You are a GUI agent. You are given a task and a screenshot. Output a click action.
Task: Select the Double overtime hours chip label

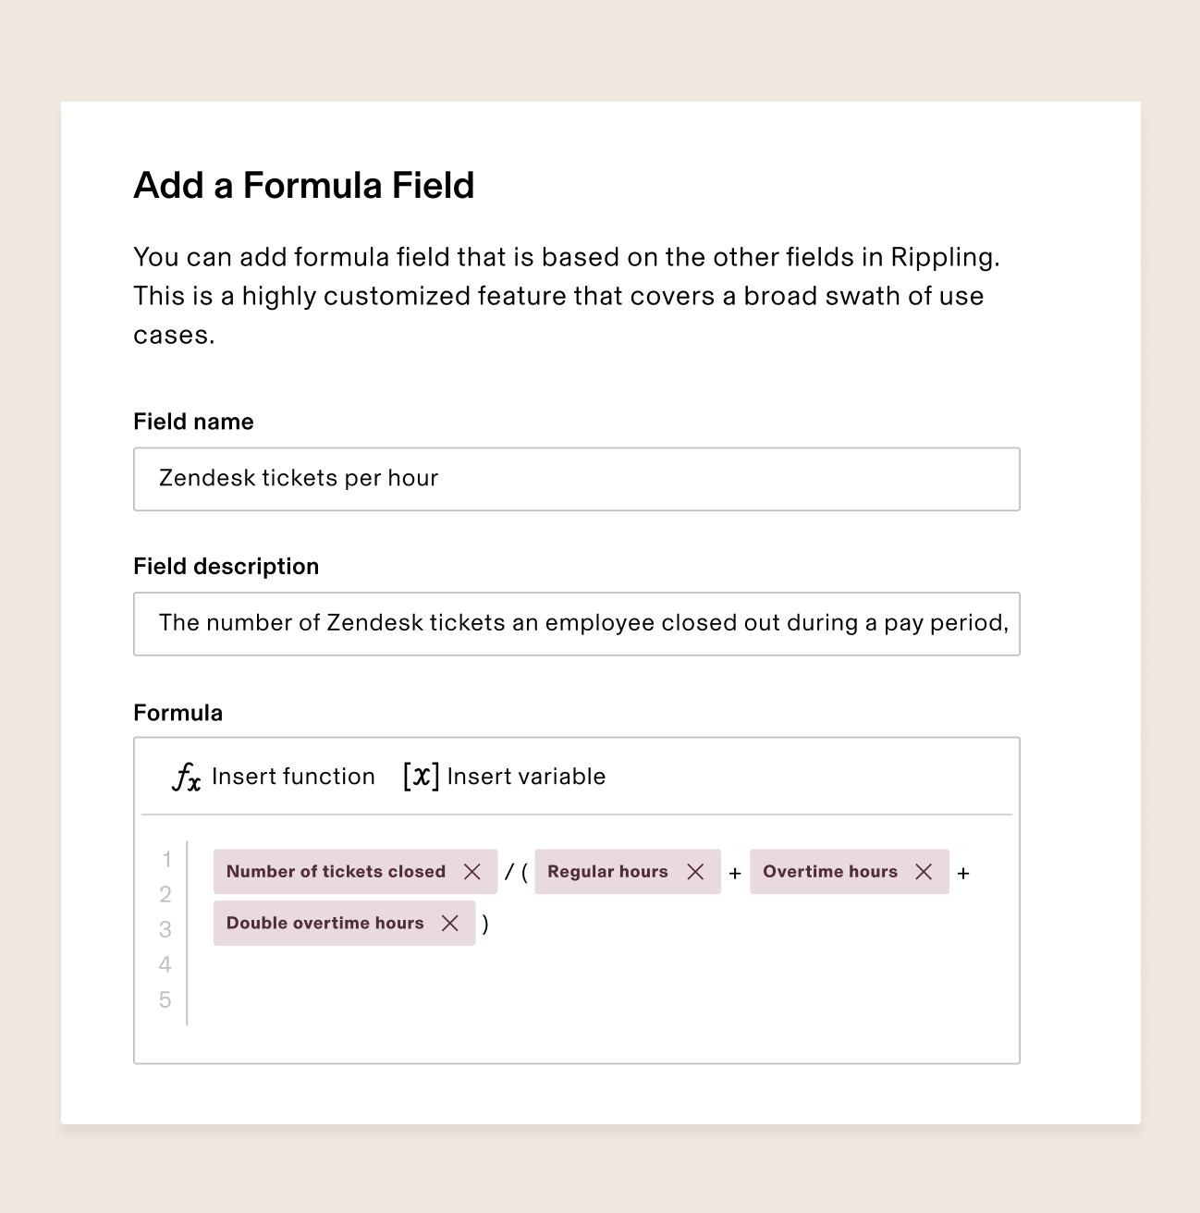click(x=324, y=923)
